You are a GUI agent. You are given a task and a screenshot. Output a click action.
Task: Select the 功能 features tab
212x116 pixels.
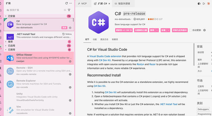(x=95, y=39)
